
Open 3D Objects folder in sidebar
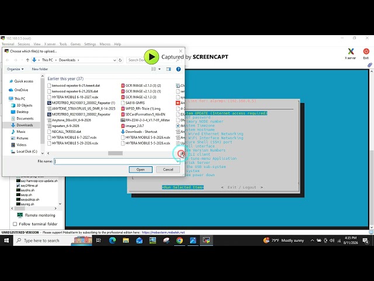22,105
